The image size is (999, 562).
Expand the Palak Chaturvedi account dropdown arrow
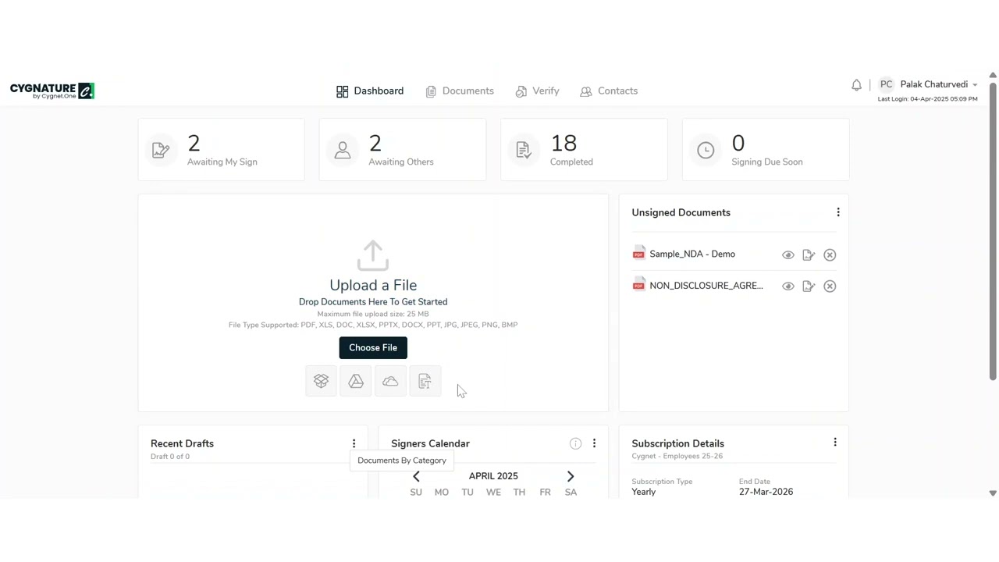(975, 85)
